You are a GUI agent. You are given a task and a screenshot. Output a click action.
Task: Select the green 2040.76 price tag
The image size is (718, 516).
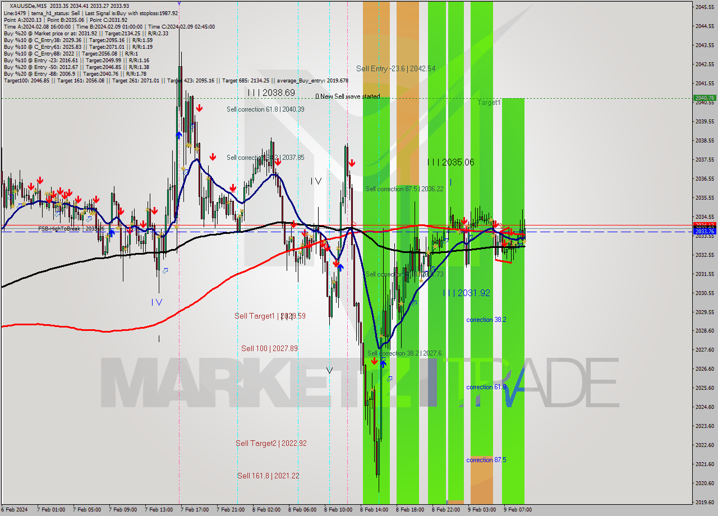705,98
